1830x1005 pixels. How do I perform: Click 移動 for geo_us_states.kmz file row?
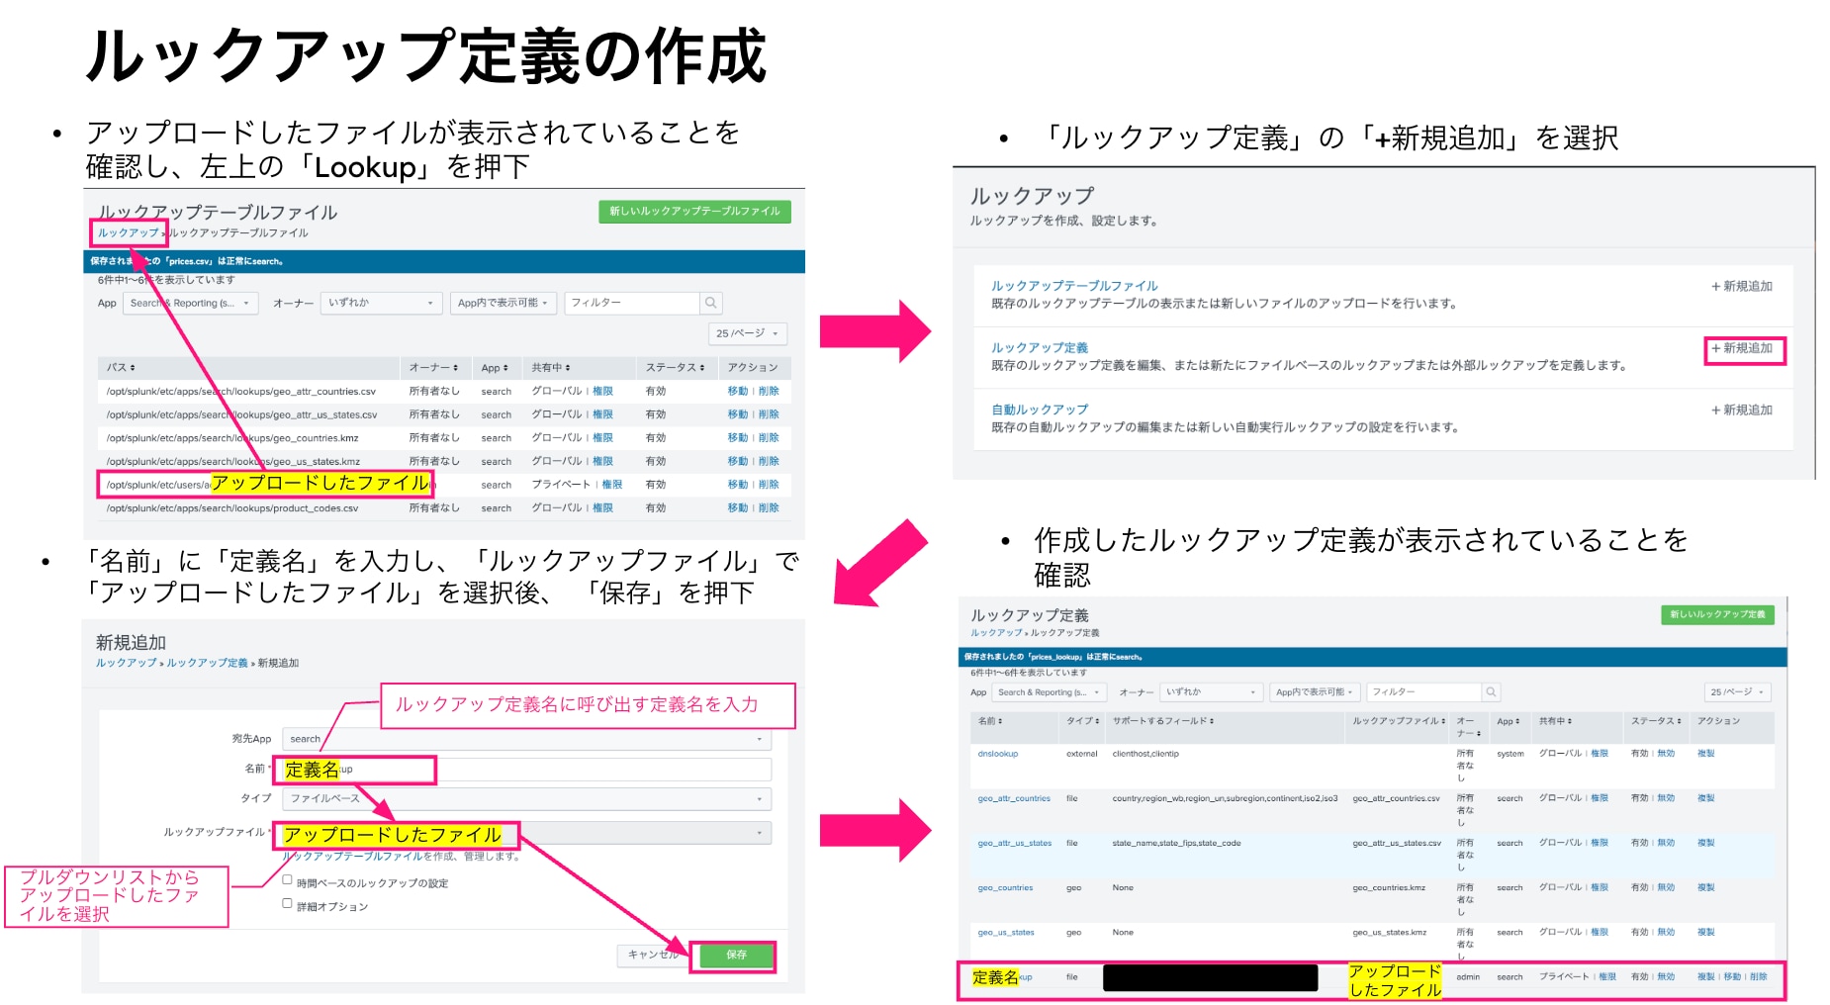click(x=738, y=461)
